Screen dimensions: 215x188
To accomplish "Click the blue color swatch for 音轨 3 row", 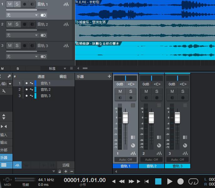I will point(35,96).
